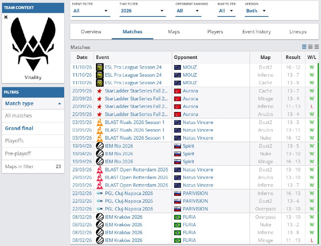Click the ESL Pro League logo in Dust2 row
The image size is (321, 246).
pos(100,67)
